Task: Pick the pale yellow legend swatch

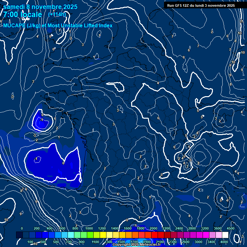Action: (x=110, y=235)
